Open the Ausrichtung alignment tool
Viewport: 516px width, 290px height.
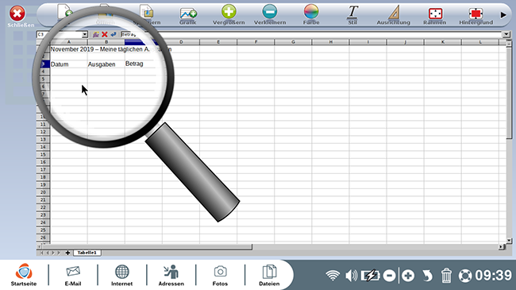click(x=394, y=15)
